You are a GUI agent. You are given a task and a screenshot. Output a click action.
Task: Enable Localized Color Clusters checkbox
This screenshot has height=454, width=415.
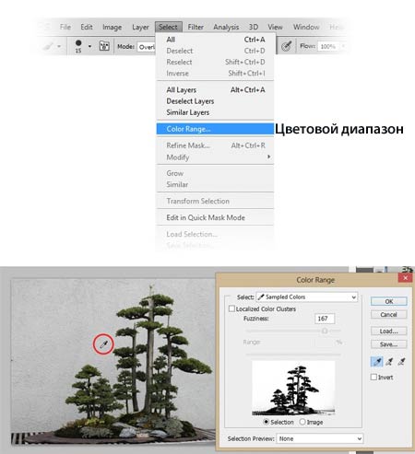[231, 308]
